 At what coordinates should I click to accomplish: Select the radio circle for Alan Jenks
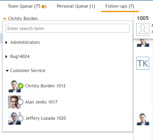click(x=21, y=102)
